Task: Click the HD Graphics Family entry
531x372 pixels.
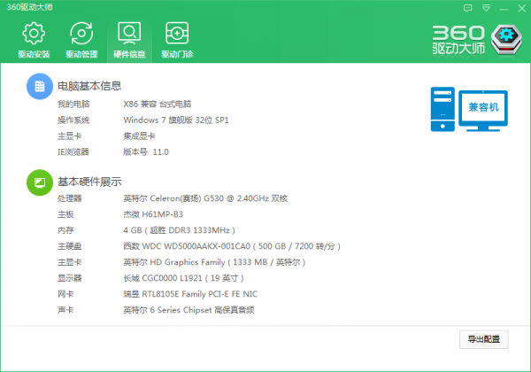Action: click(x=214, y=262)
